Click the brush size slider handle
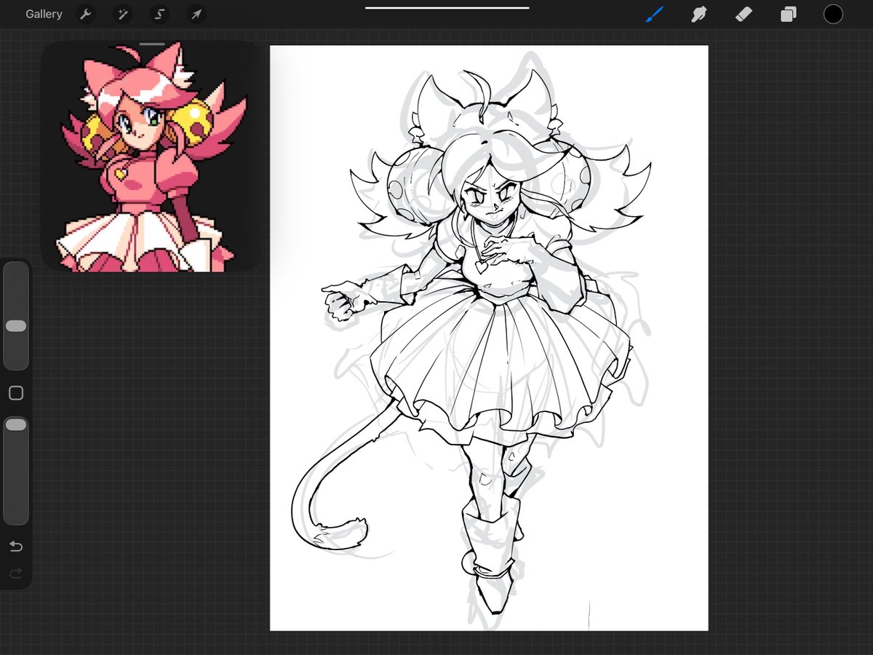This screenshot has width=873, height=655. 16,327
